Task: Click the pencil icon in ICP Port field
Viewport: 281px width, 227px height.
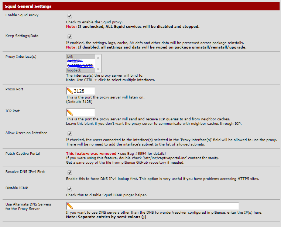Action: pos(70,113)
